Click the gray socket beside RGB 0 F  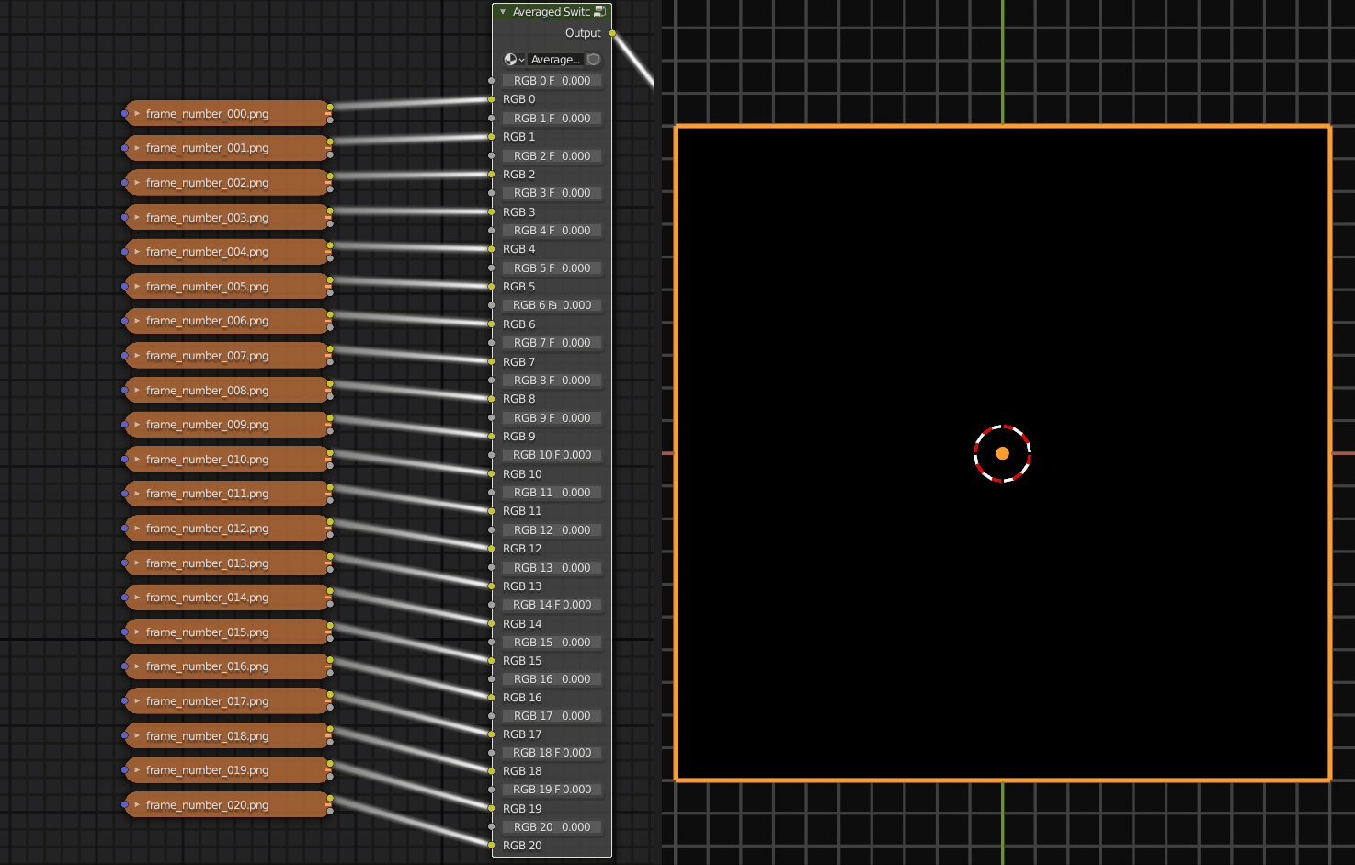pos(492,81)
